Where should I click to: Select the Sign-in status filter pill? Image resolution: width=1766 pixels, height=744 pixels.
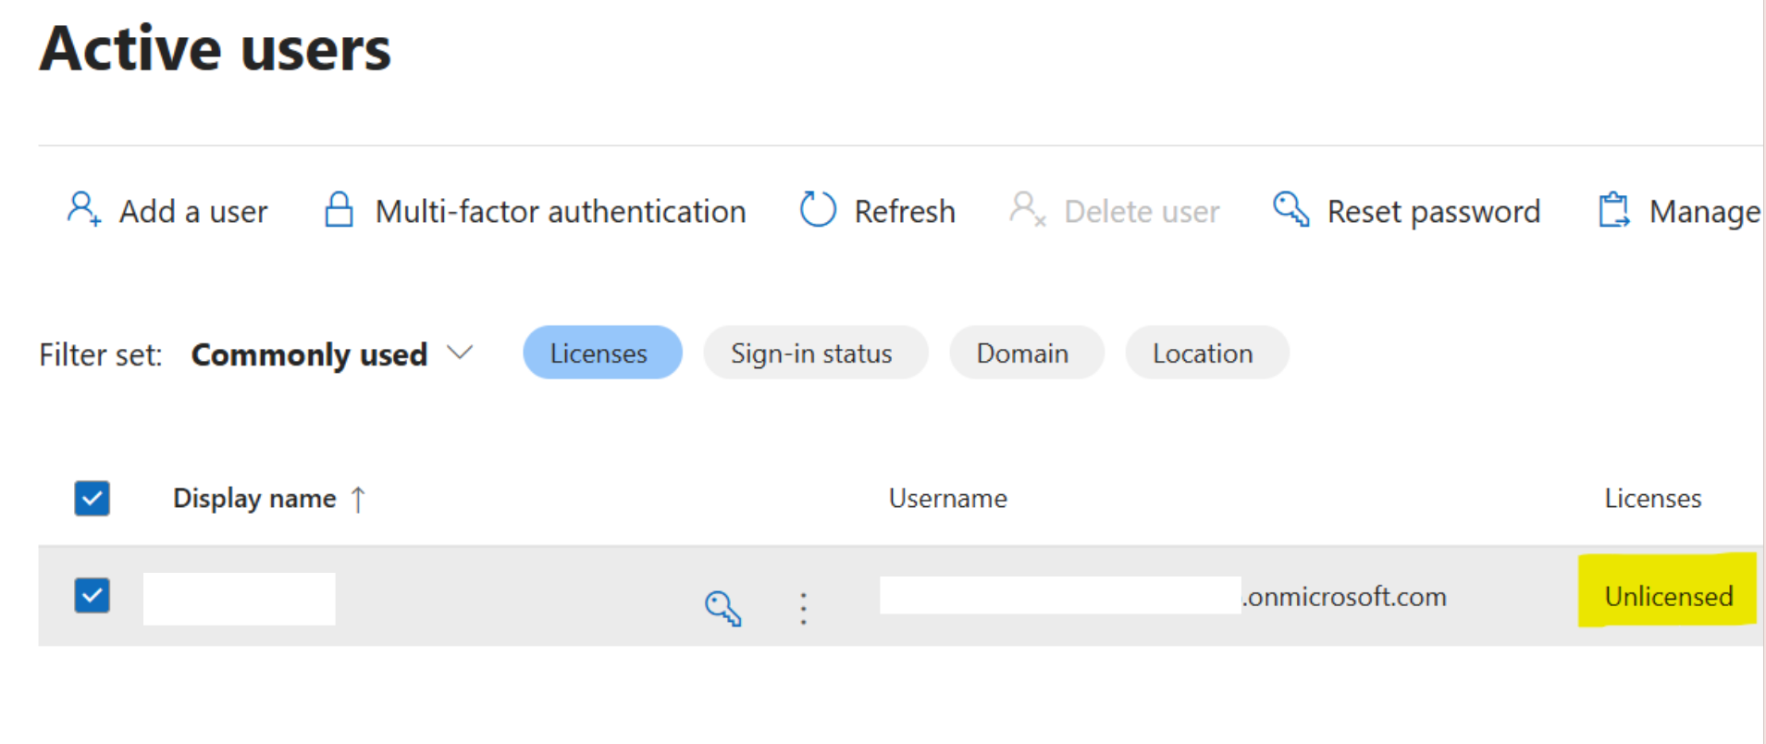[815, 353]
